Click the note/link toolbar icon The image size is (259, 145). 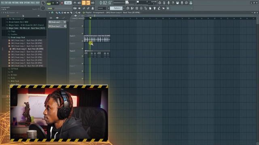pyautogui.click(x=84, y=8)
